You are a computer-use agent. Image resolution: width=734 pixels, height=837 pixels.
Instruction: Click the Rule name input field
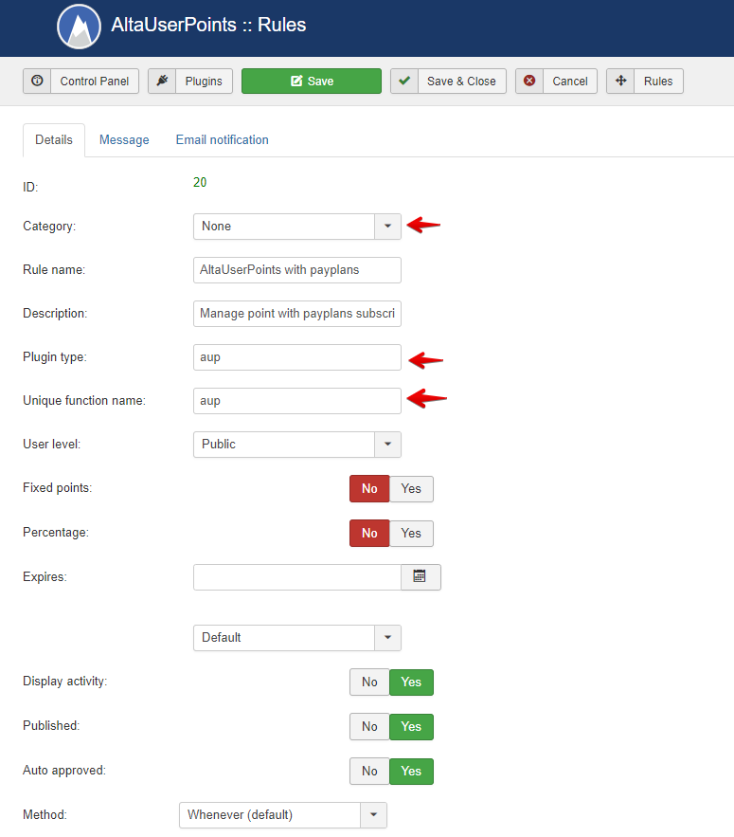[297, 270]
